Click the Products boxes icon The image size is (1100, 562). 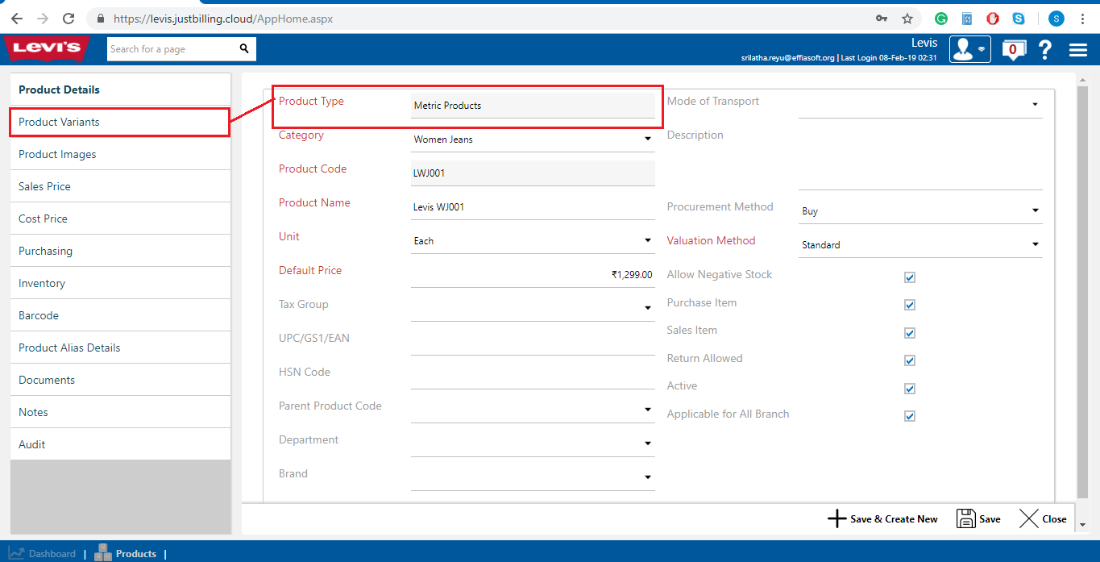point(103,552)
